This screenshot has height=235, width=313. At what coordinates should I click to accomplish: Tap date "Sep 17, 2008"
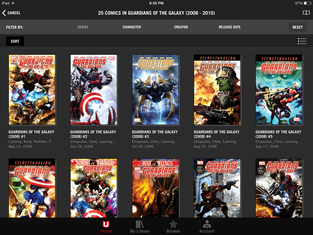pos(267,146)
